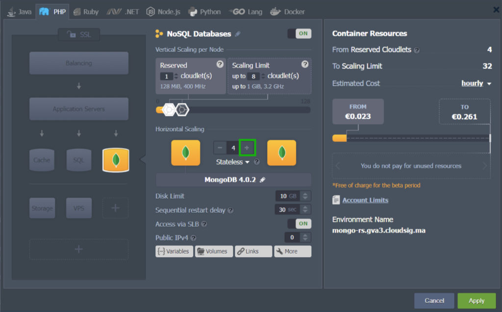Image resolution: width=502 pixels, height=312 pixels.
Task: Click the right MongoDB node in Horizontal Scaling
Action: coord(282,153)
